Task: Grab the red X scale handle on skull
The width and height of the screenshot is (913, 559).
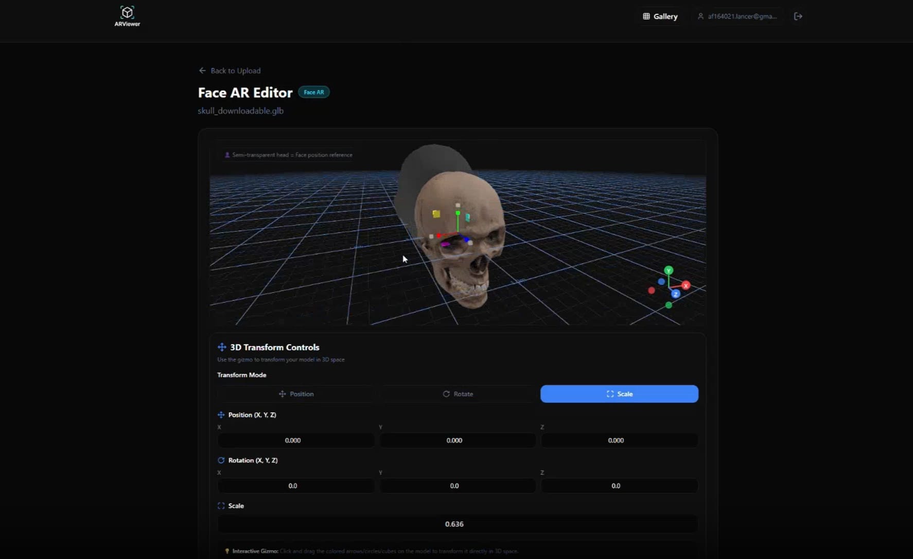Action: click(438, 236)
